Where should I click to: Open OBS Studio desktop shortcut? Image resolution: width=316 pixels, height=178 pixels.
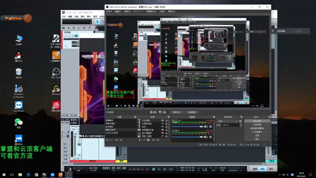click(56, 72)
